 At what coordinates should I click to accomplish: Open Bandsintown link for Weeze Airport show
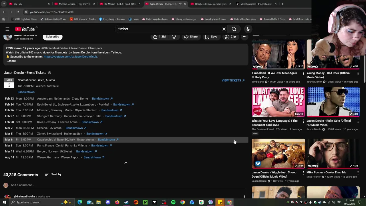click(x=94, y=157)
